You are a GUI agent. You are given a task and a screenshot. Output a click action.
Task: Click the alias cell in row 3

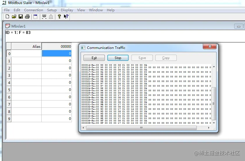click(x=26, y=75)
